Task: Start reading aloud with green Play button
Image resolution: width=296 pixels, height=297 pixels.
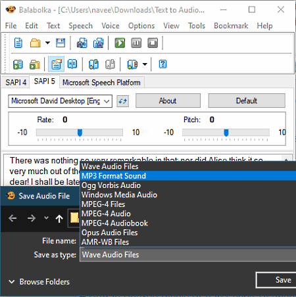Action: (120, 43)
